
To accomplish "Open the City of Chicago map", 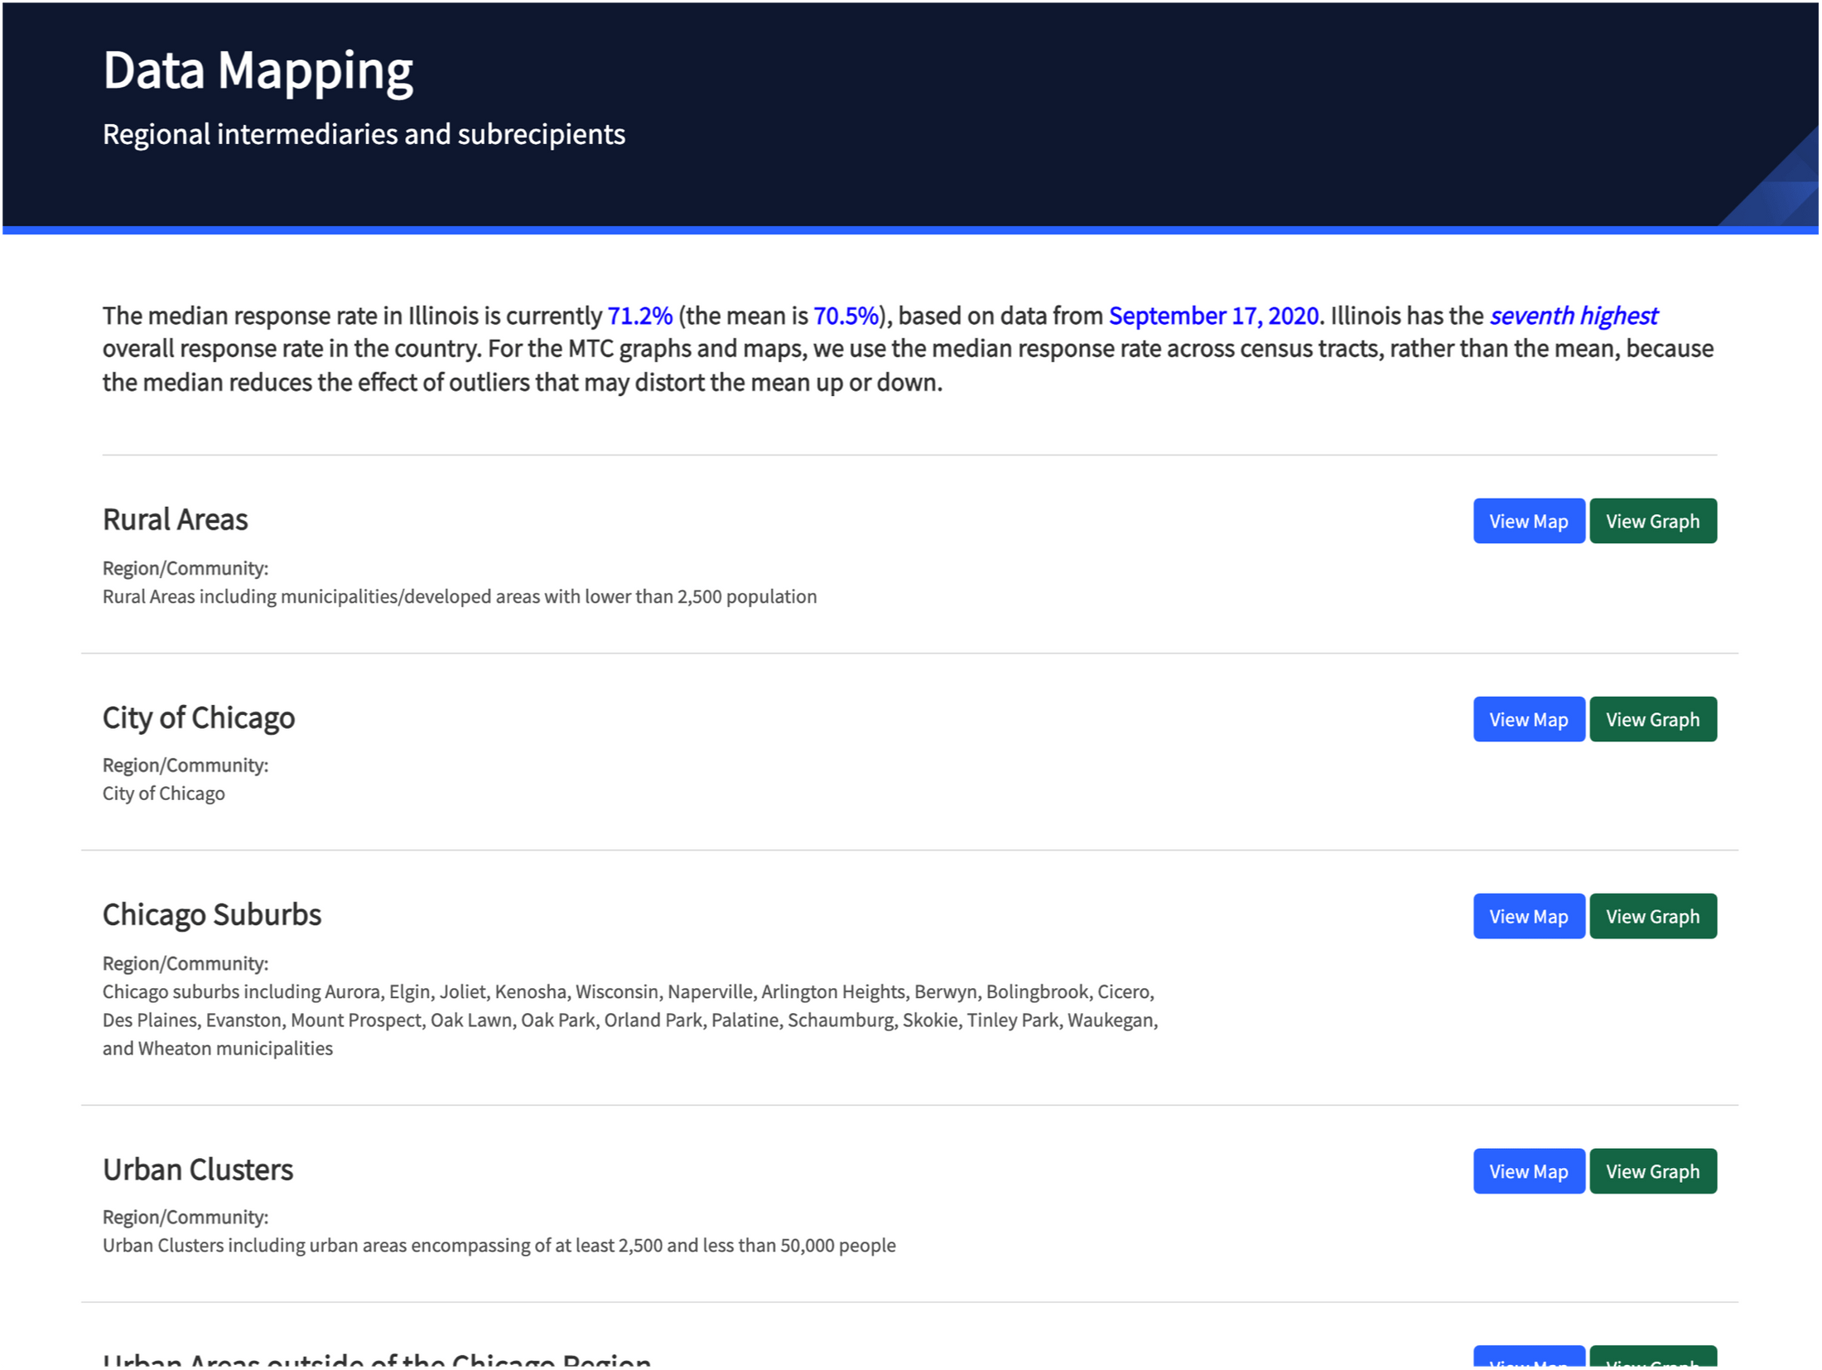I will pos(1528,719).
